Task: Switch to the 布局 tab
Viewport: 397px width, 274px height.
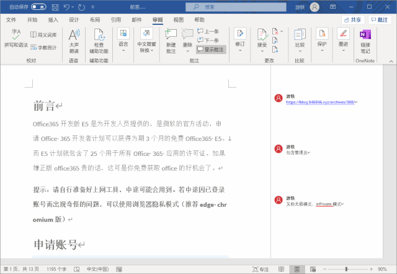Action: point(95,20)
